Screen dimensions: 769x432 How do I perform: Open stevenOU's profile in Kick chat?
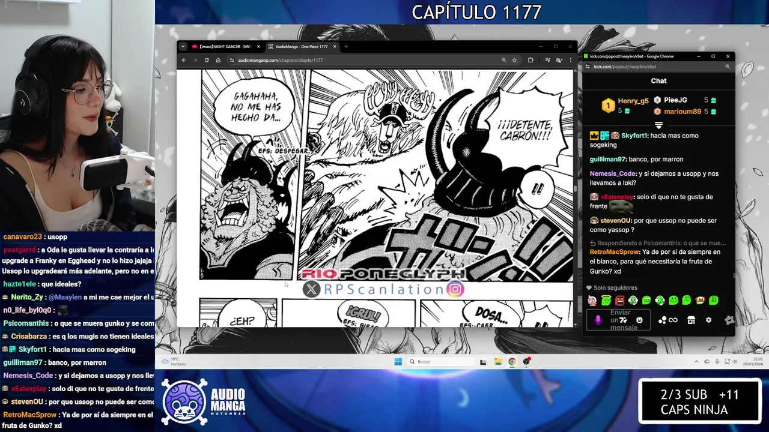616,221
